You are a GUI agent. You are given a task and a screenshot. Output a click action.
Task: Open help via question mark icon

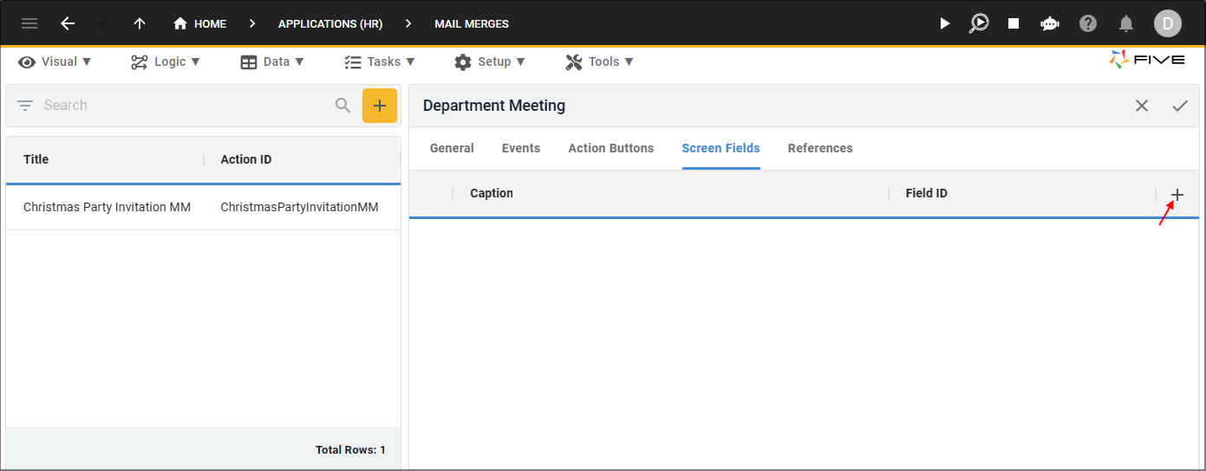(x=1088, y=23)
